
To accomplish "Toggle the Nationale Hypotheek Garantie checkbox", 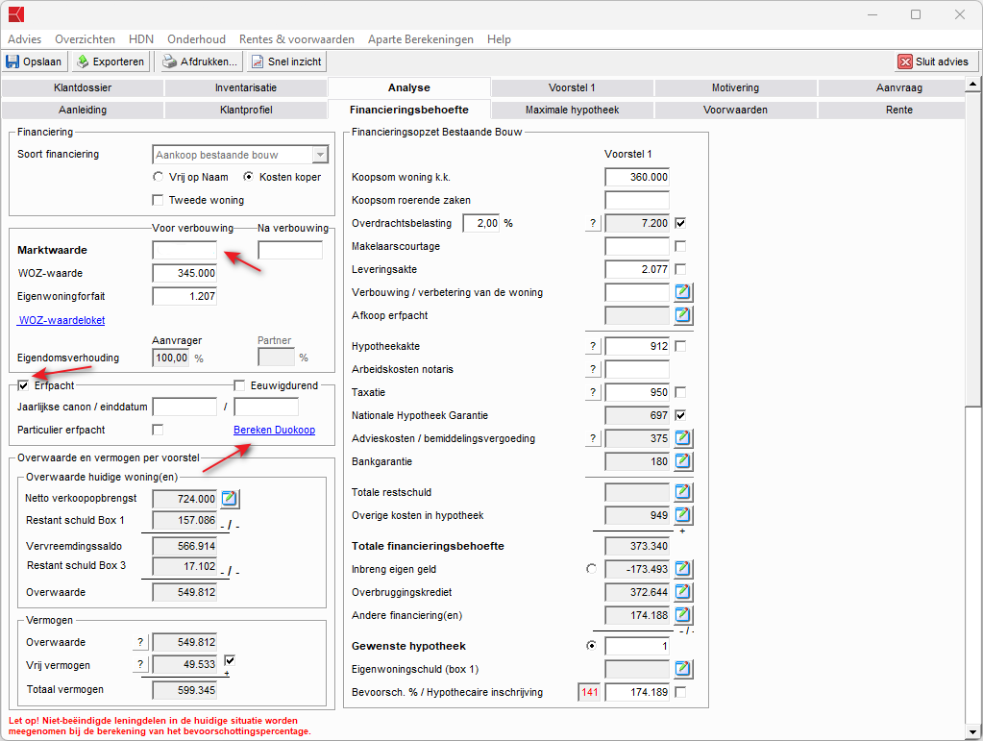I will tap(680, 415).
